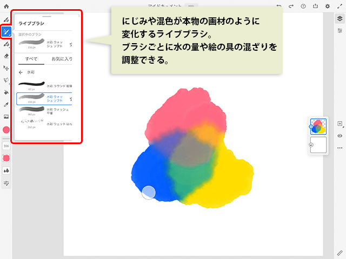Image resolution: width=346 pixels, height=259 pixels.
Task: Open the water flow droplets setting
Action: pyautogui.click(x=6, y=171)
